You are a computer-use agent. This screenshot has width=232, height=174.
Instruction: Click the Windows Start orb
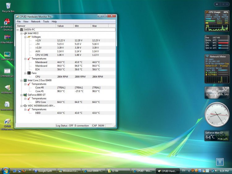(x=6, y=171)
